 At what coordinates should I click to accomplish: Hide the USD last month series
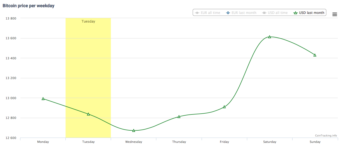point(312,13)
